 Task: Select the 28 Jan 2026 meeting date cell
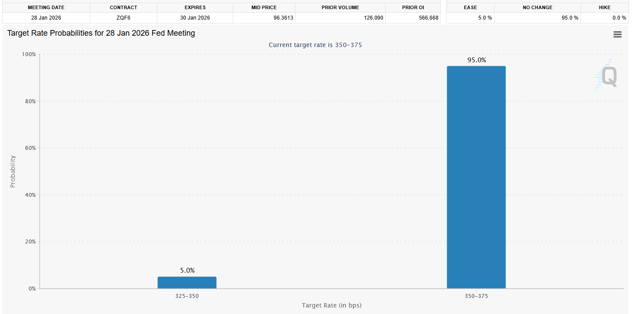point(46,18)
